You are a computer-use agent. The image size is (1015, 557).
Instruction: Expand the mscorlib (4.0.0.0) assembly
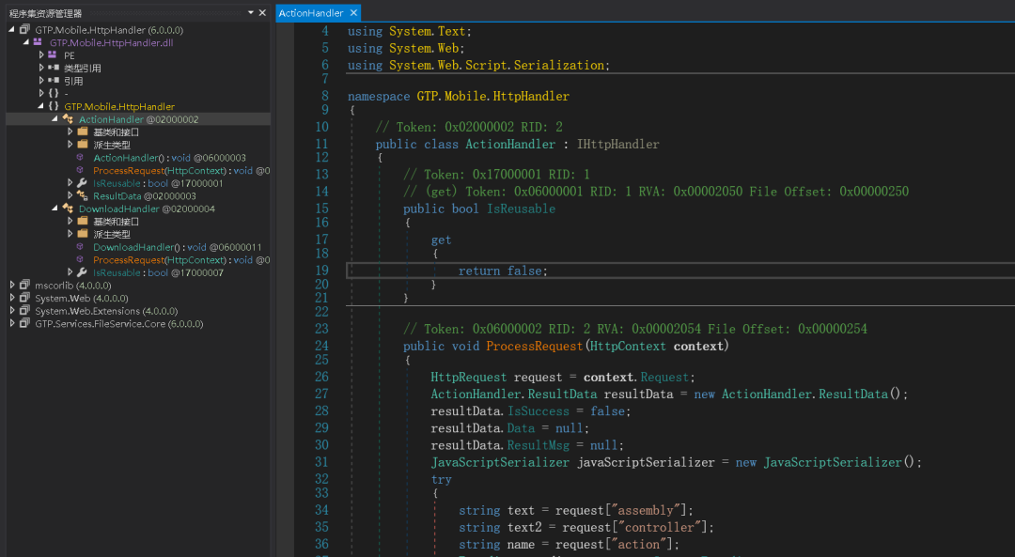(x=11, y=285)
